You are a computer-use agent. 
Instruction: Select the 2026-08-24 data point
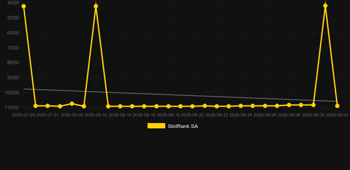(241, 106)
